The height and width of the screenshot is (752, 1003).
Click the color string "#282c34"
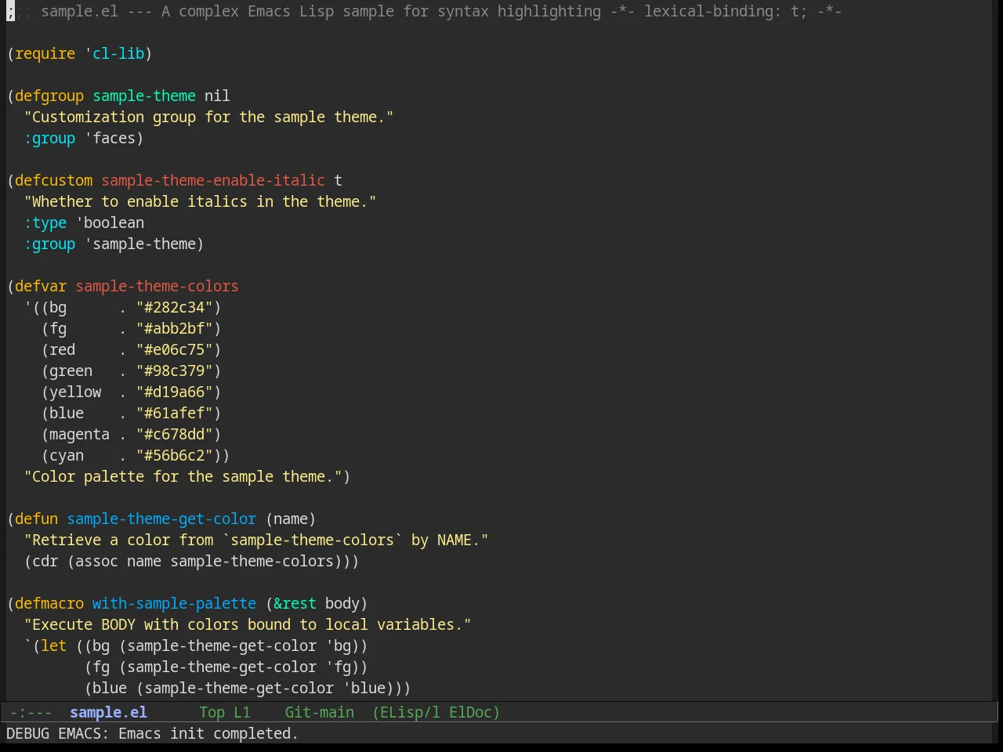coord(174,307)
